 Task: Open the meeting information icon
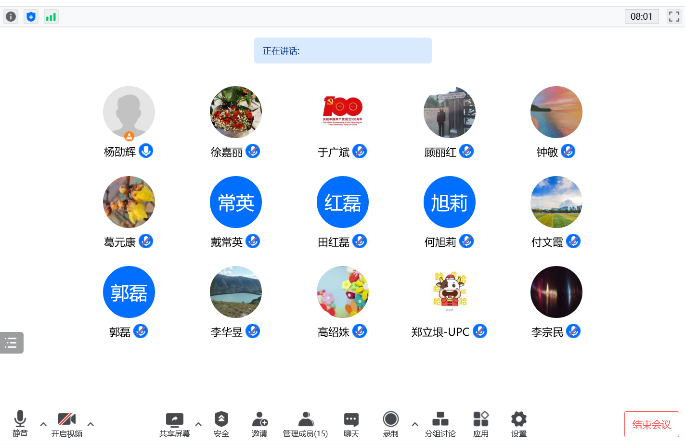(11, 17)
